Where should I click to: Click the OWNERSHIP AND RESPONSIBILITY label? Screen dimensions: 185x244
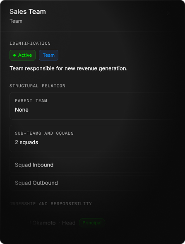(50, 203)
